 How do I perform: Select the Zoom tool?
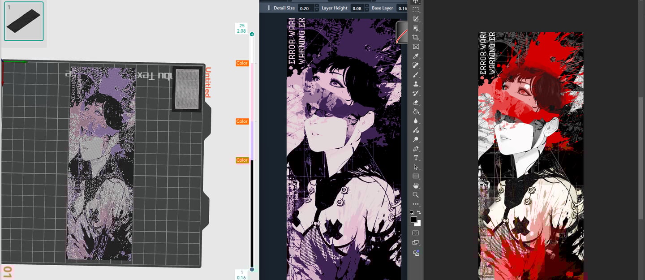416,195
